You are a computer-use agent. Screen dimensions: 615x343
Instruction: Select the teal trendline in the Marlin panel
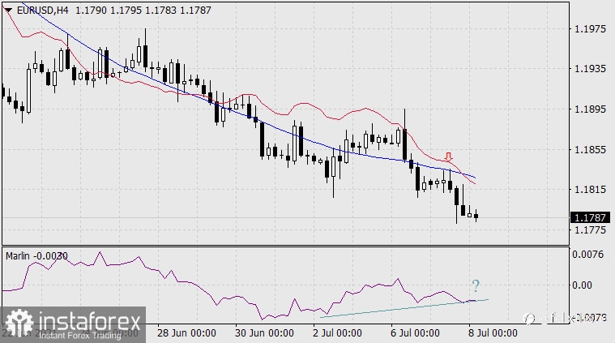(404, 308)
